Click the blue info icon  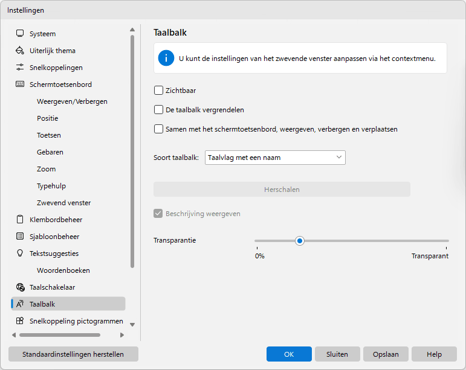(x=166, y=58)
